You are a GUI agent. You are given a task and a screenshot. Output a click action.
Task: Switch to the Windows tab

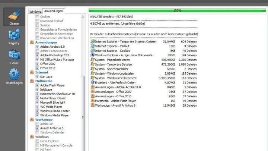pos(35,12)
